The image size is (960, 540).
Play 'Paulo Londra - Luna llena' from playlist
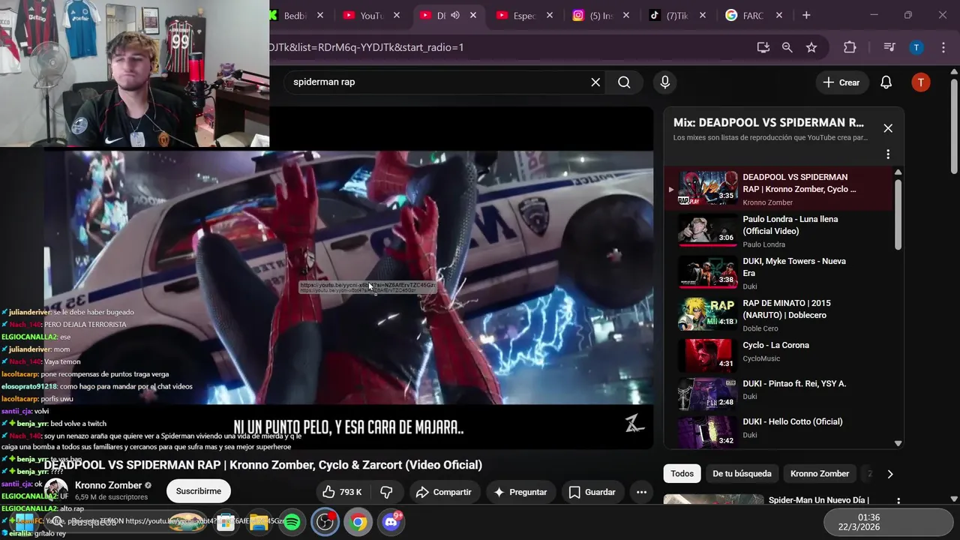coord(780,231)
